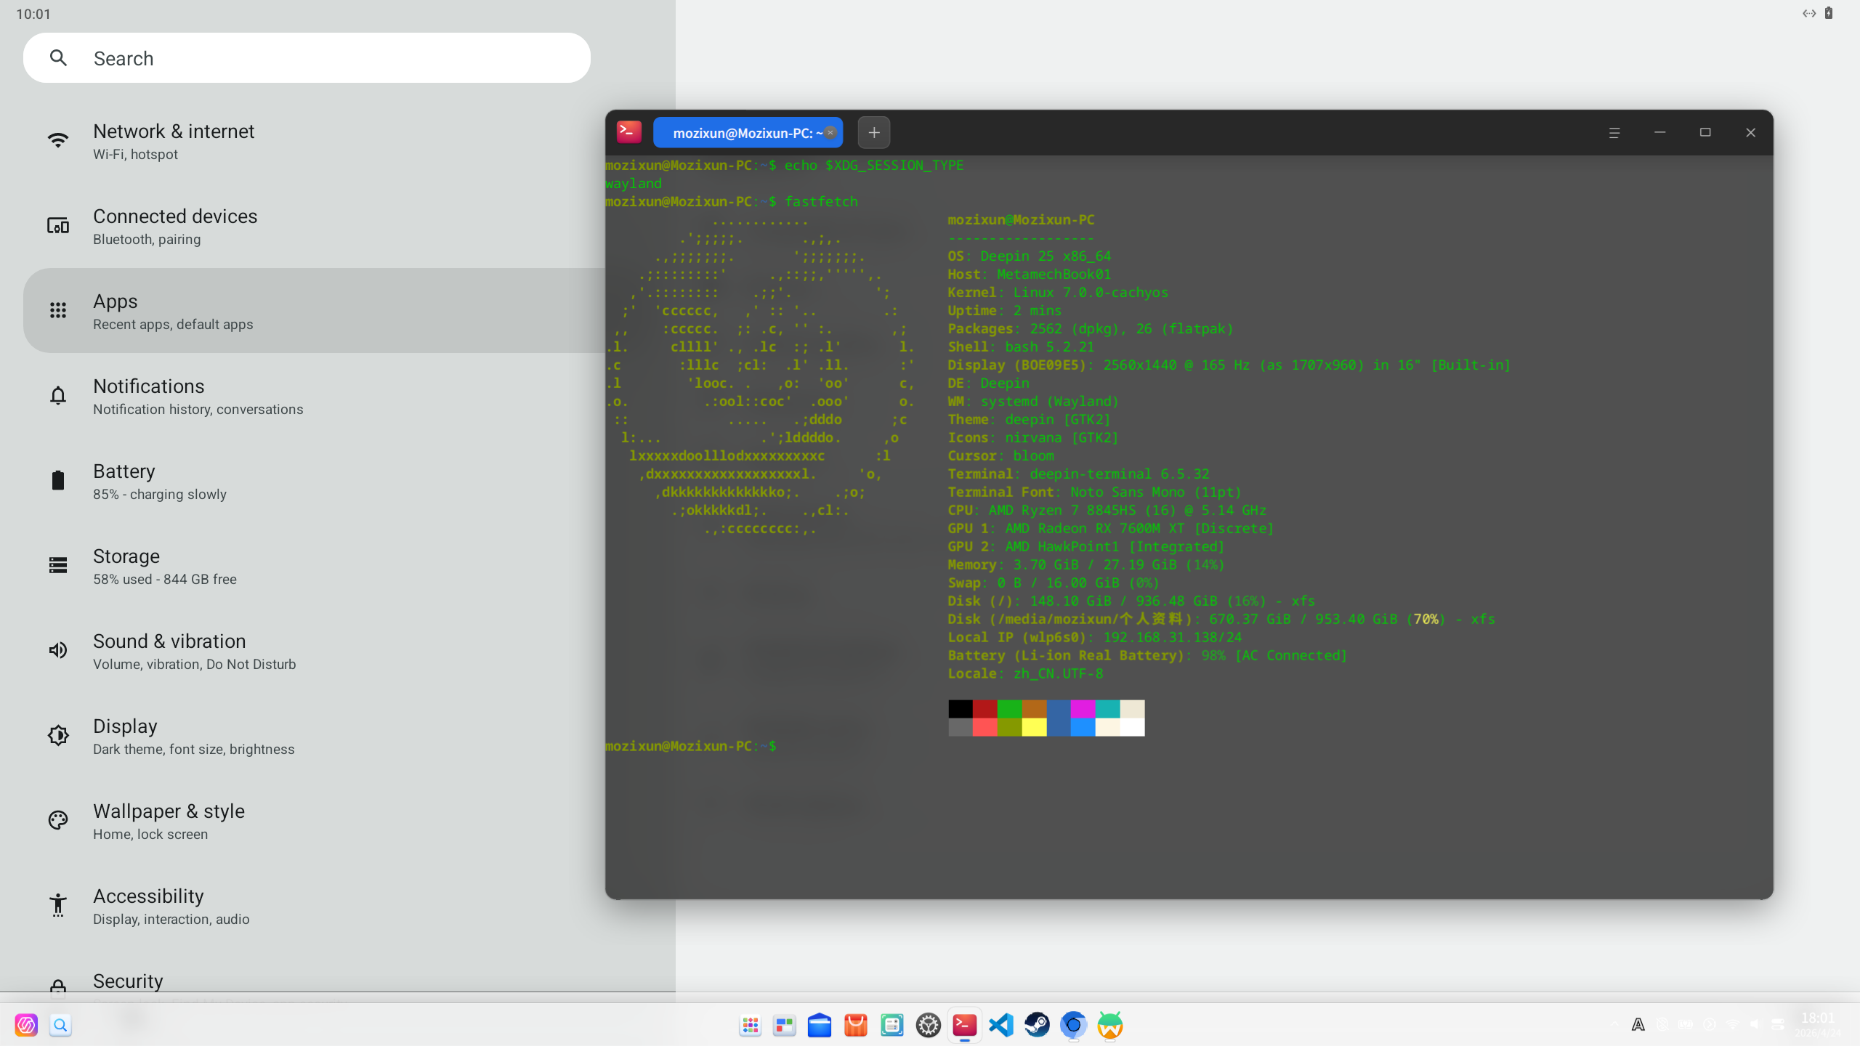Click the magenta color block in fastfetch palette
Viewport: 1860px width, 1046px height.
tap(1082, 708)
